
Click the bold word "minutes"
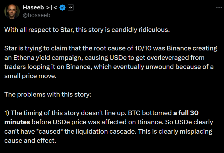17,122
